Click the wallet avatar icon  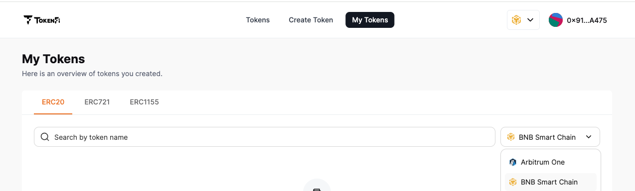(556, 20)
